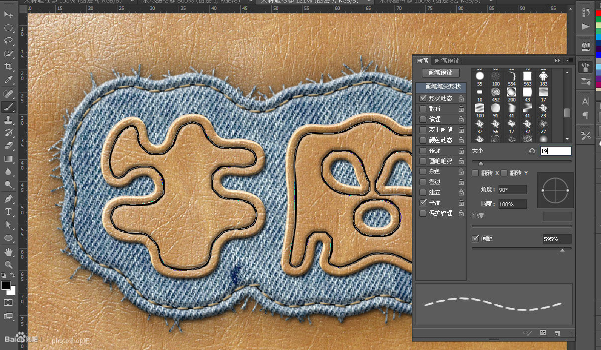
Task: Select the Lasso tool
Action: (8, 41)
